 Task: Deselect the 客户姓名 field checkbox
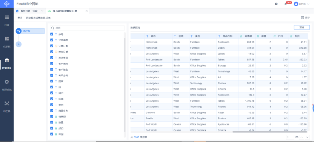click(52, 69)
